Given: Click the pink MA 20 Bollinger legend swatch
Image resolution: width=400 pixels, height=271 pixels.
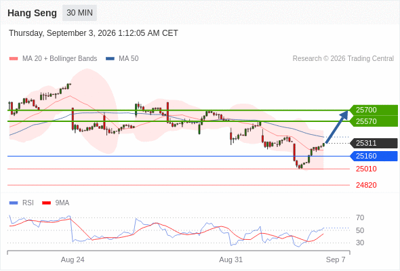Looking at the screenshot, I should [14, 59].
